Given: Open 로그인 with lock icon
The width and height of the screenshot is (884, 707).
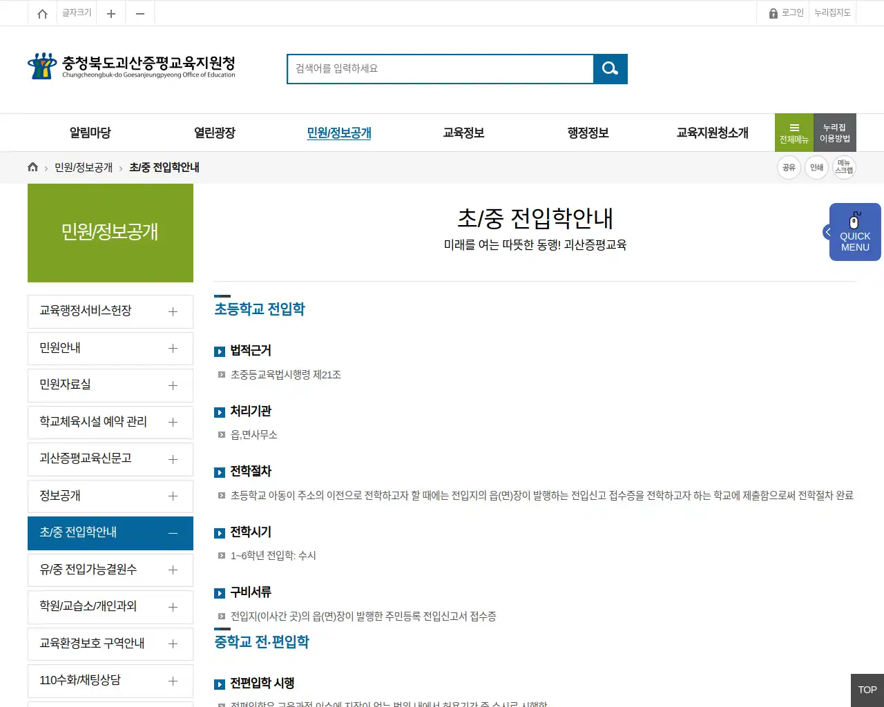Looking at the screenshot, I should tap(787, 13).
